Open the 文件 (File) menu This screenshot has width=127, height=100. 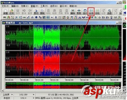(5, 6)
